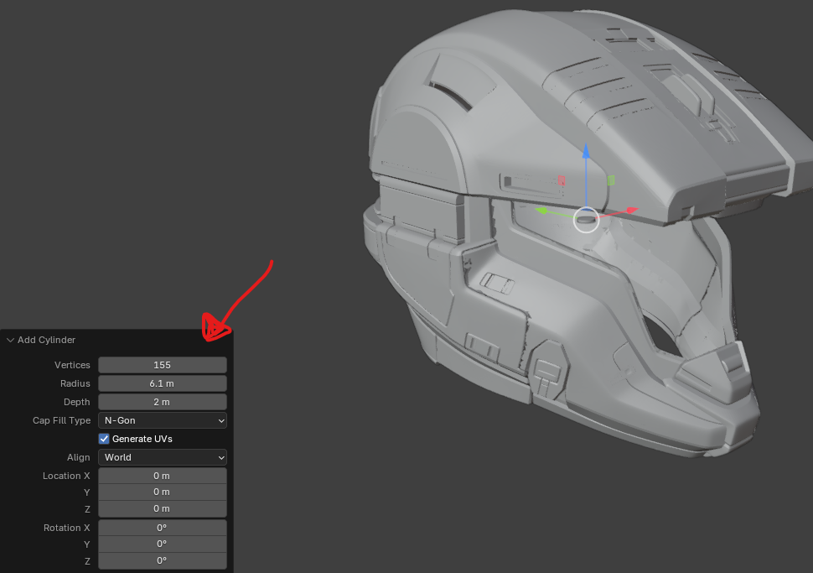Screen dimensions: 813x573
Task: Click the Vertices field showing 155
Action: click(163, 365)
